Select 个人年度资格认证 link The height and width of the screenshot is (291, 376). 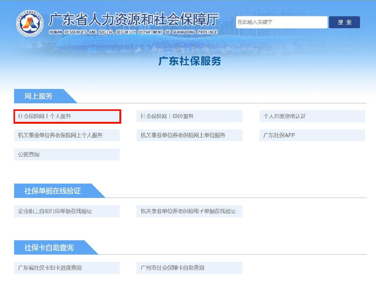tap(312, 117)
